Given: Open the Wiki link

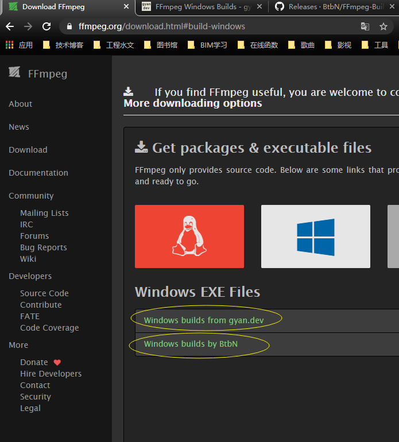Looking at the screenshot, I should pyautogui.click(x=28, y=259).
